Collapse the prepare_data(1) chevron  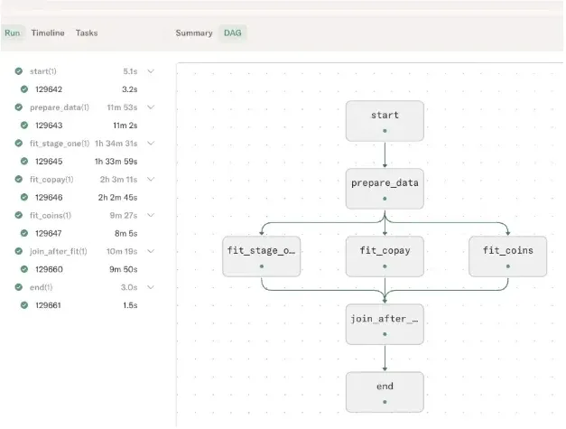(x=151, y=107)
